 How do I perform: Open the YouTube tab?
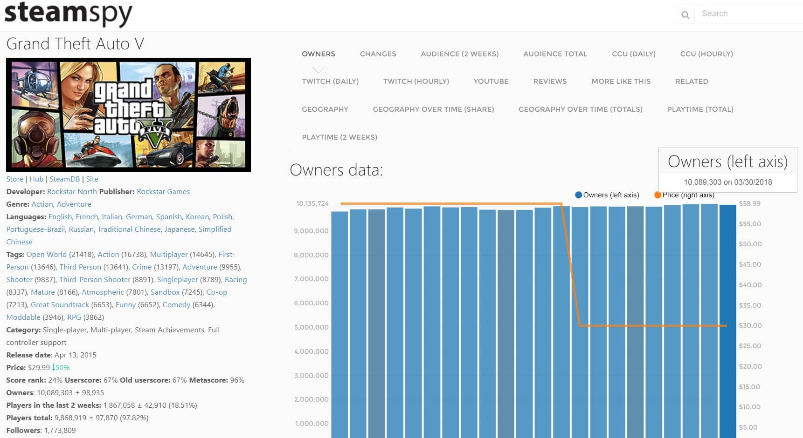point(491,81)
